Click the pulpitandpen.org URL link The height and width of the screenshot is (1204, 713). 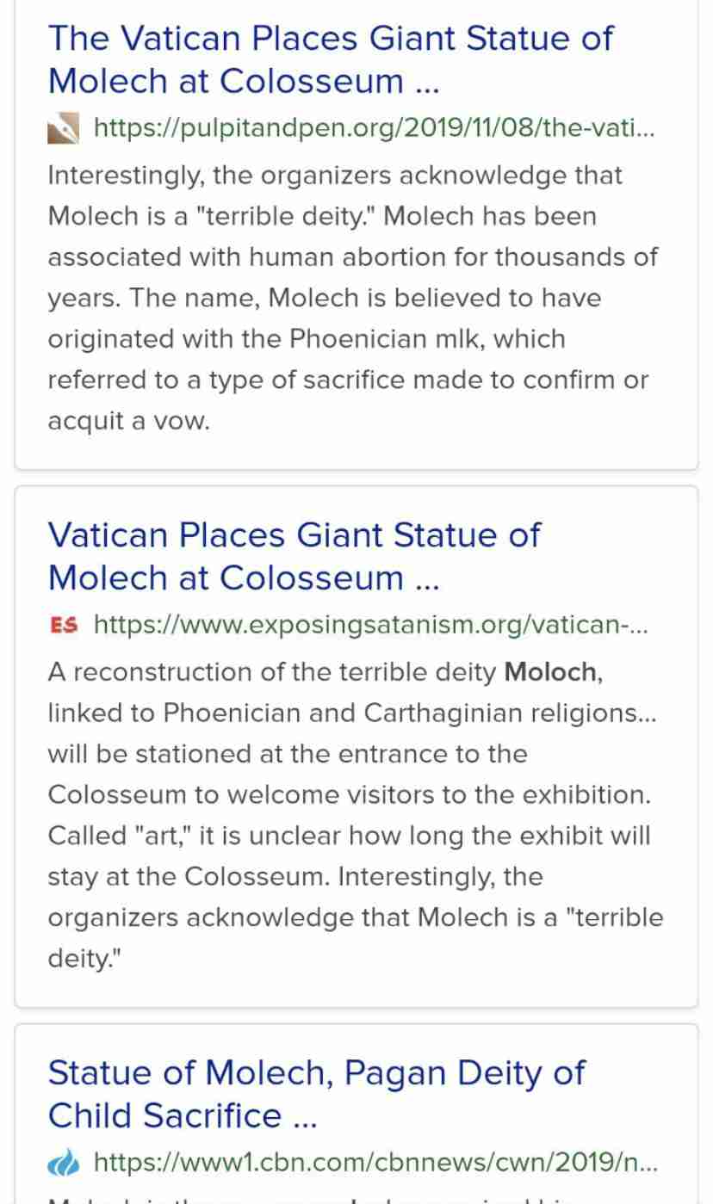374,129
